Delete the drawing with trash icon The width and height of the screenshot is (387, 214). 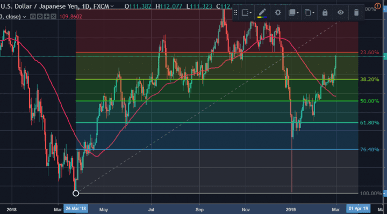point(356,12)
